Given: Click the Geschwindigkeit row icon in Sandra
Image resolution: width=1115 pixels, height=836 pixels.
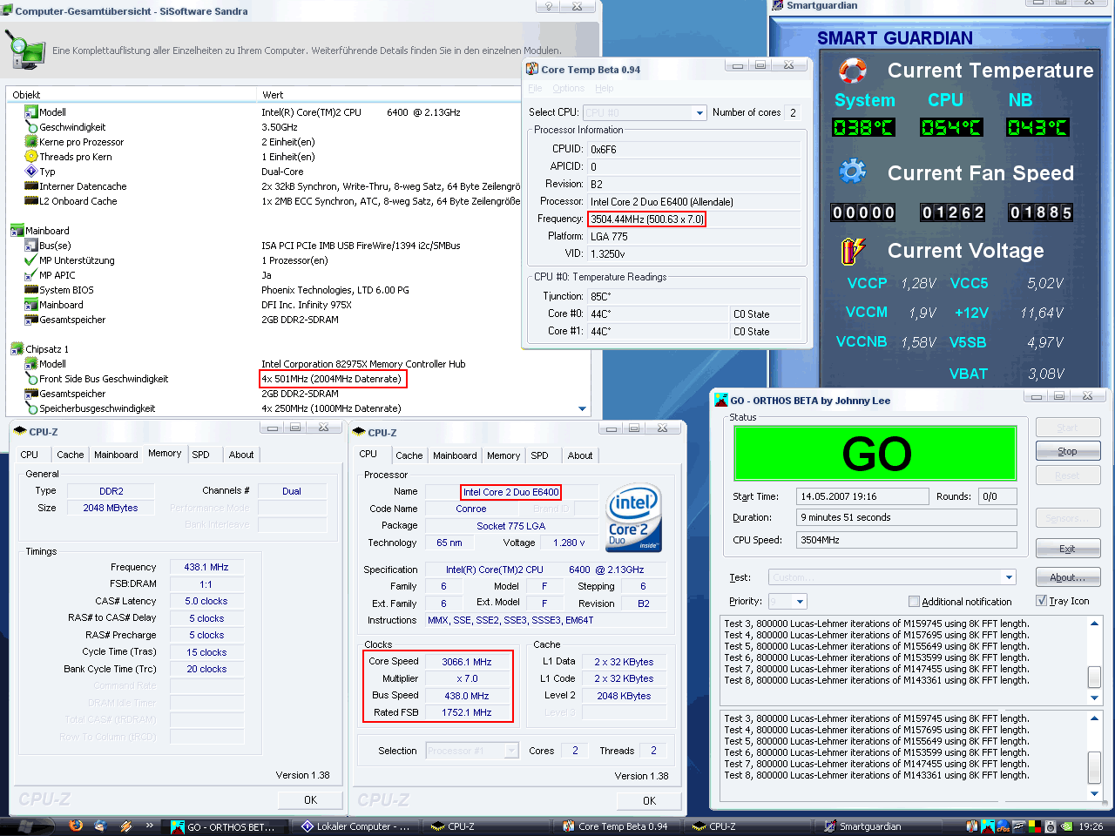Looking at the screenshot, I should click(x=31, y=127).
